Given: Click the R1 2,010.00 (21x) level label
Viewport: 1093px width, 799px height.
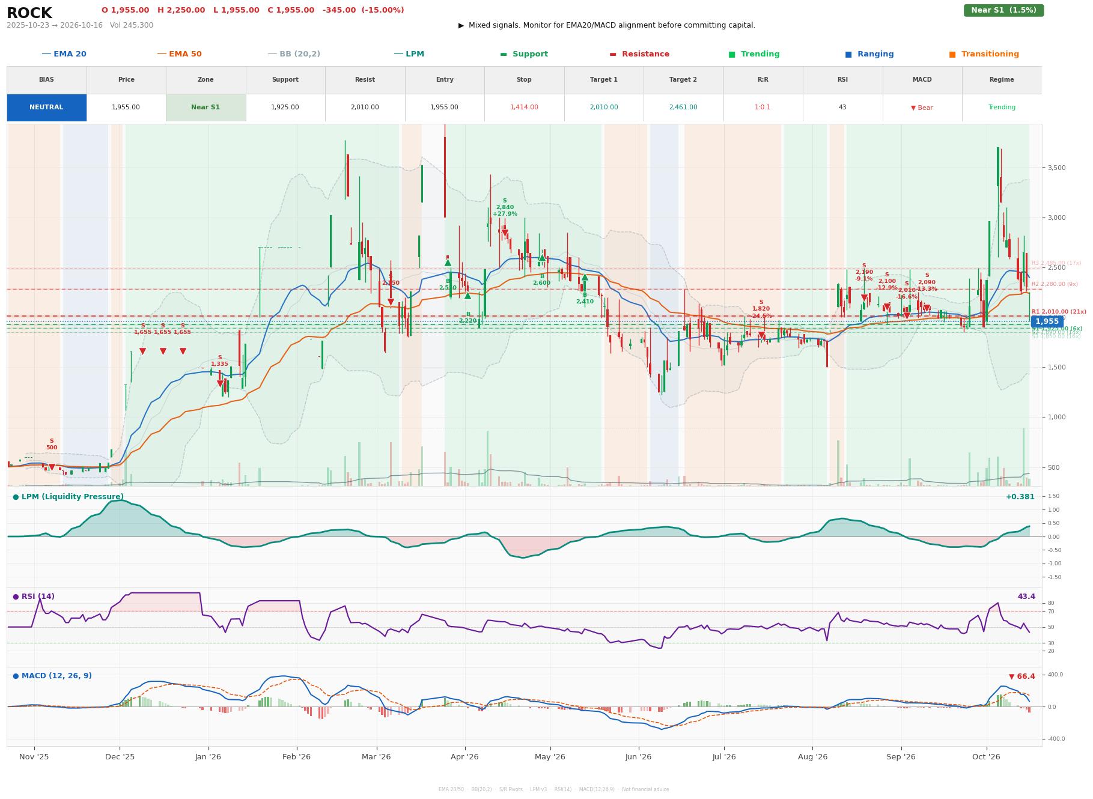Looking at the screenshot, I should click(1059, 312).
